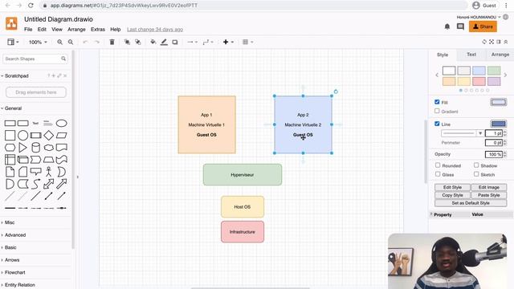This screenshot has height=289, width=514.
Task: Select the actor stick figure shape
Action: pos(48,172)
